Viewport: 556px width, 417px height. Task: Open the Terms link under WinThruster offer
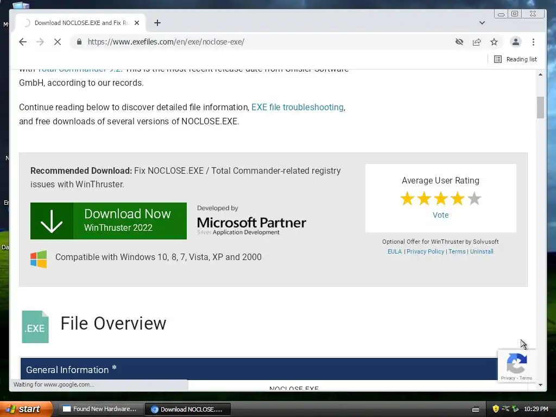pos(457,251)
